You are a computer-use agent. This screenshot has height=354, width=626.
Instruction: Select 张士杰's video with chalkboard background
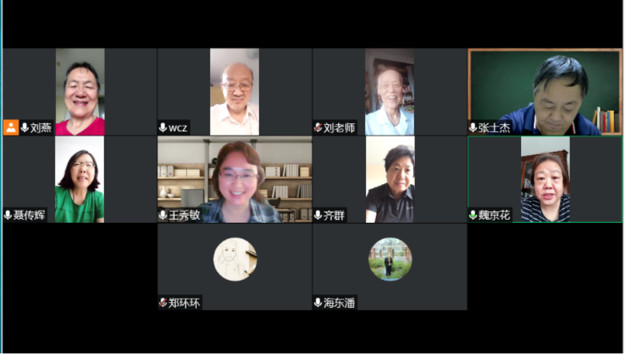(545, 92)
